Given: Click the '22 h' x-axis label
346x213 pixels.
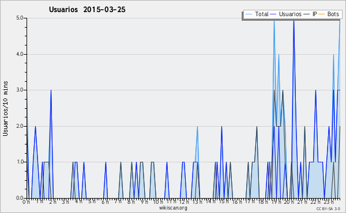Looking at the screenshot, I should pos(315,202).
